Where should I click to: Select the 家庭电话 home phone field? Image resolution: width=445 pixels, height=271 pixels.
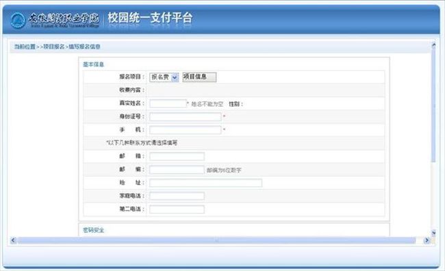pyautogui.click(x=177, y=196)
